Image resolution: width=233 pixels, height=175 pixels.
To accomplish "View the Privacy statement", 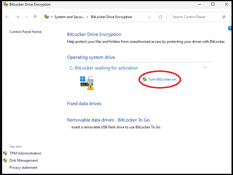I will point(23,168).
